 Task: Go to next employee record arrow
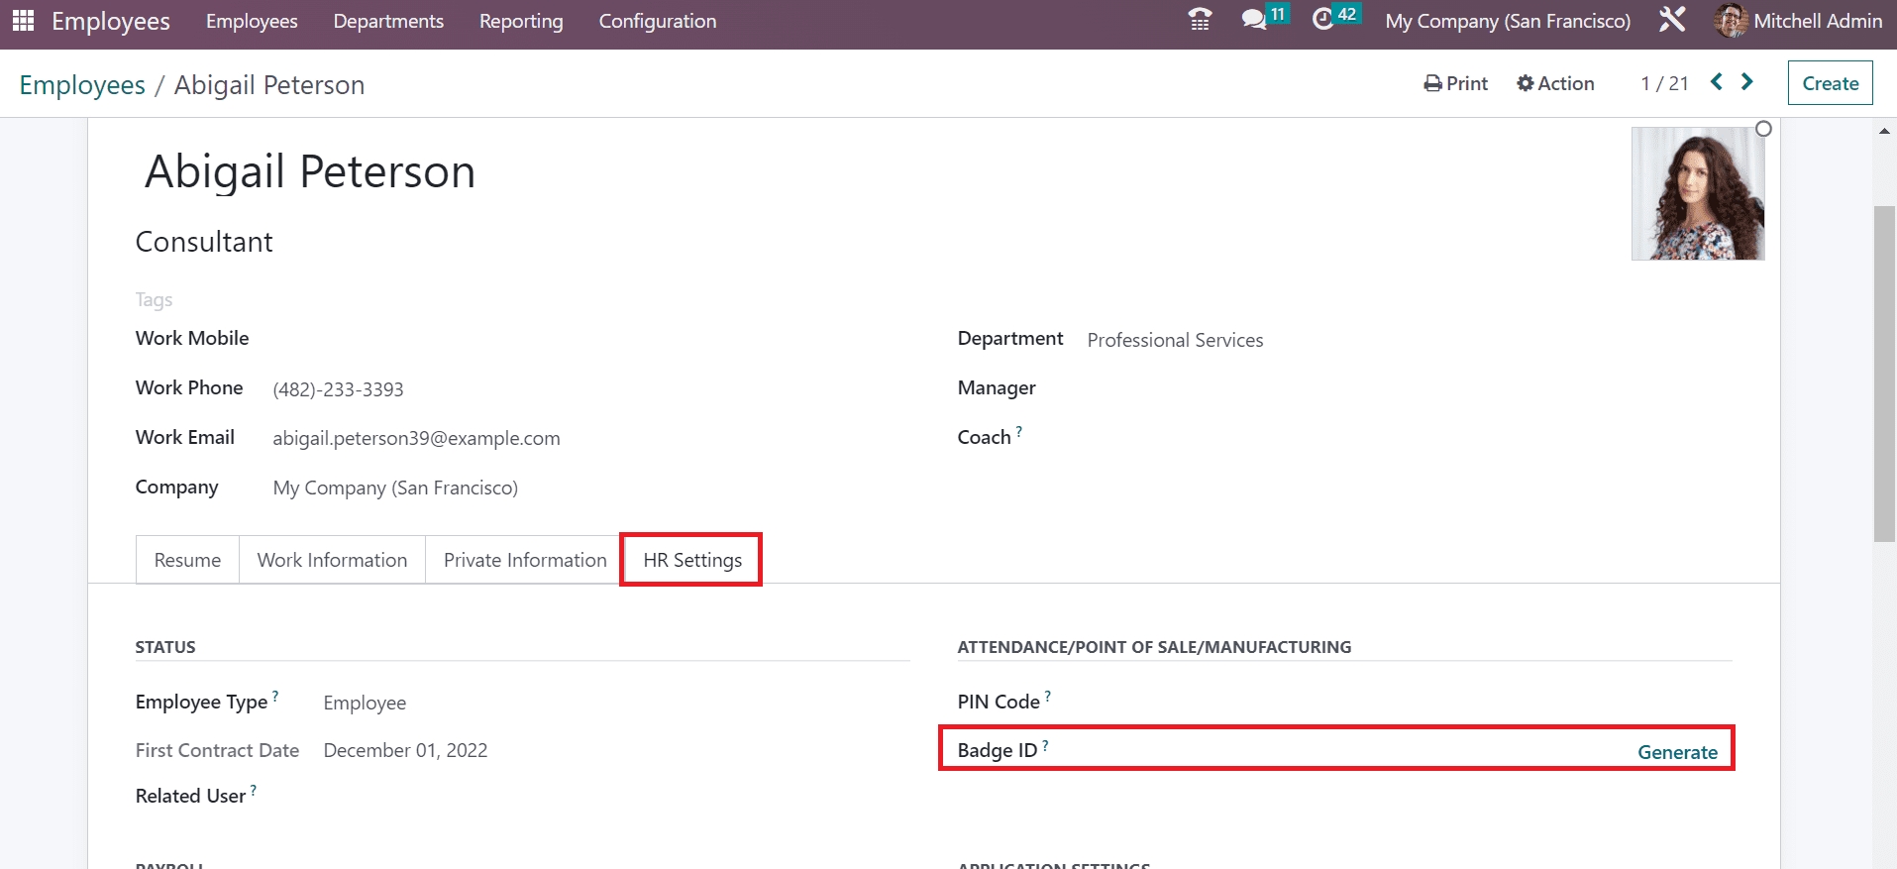1747,82
